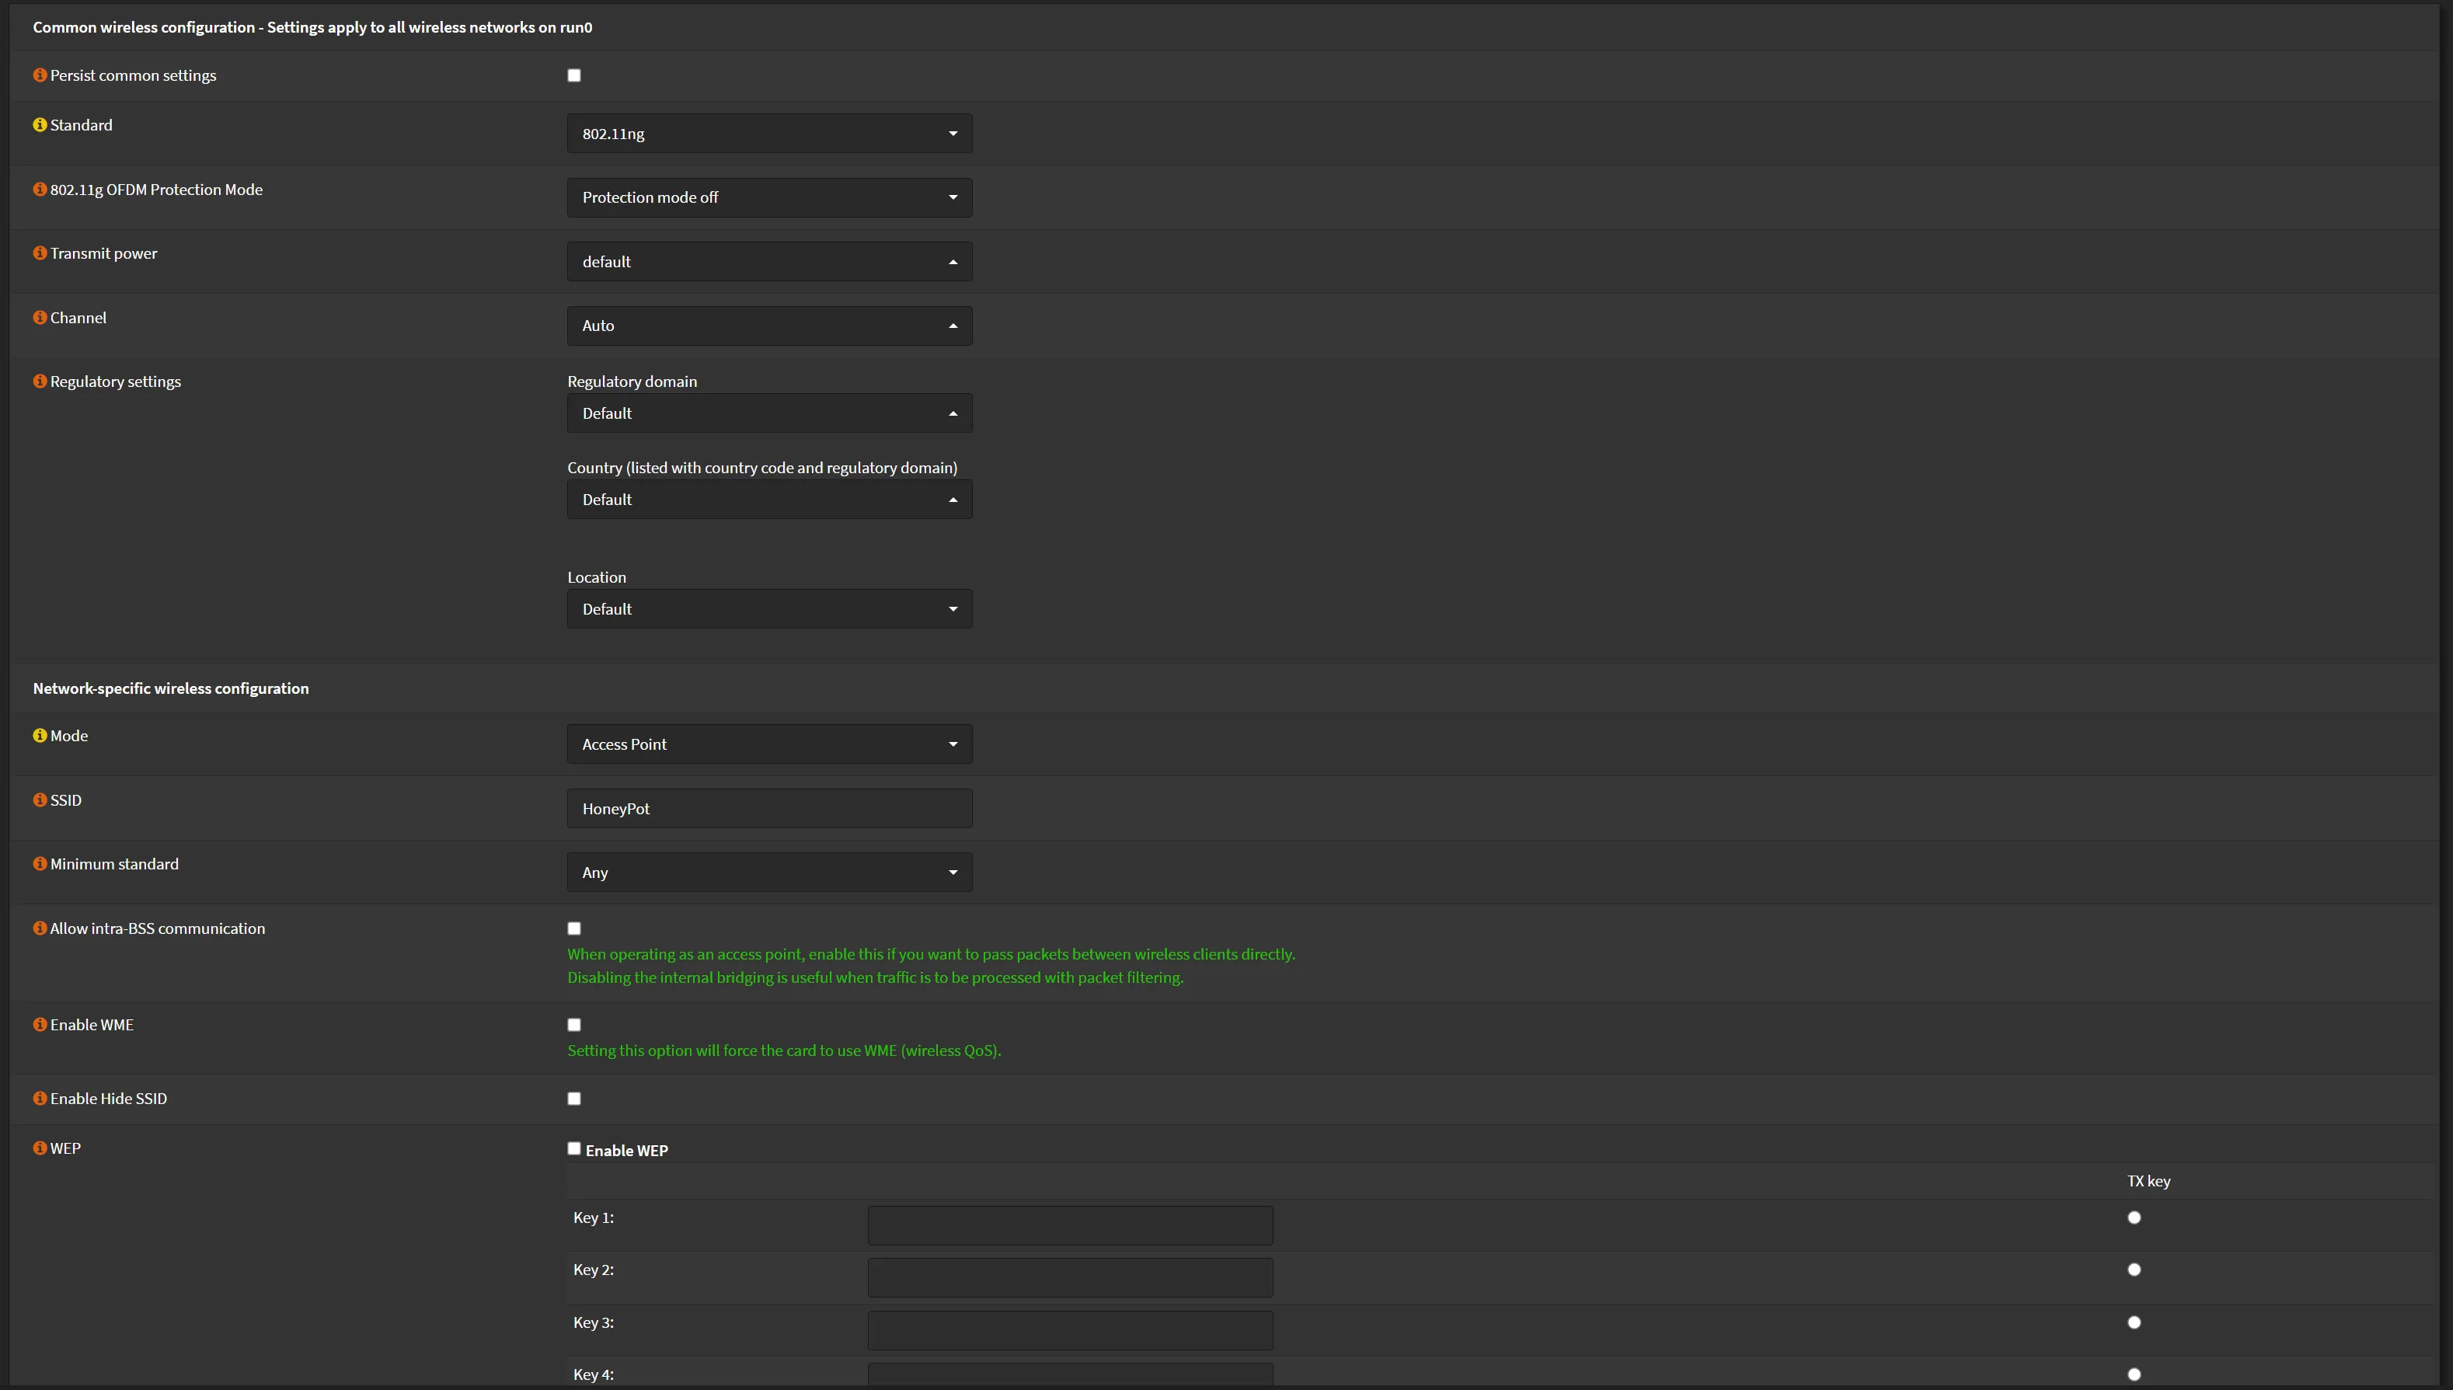The width and height of the screenshot is (2453, 1390).
Task: Click the WEP Key 2 input field
Action: (x=1069, y=1277)
